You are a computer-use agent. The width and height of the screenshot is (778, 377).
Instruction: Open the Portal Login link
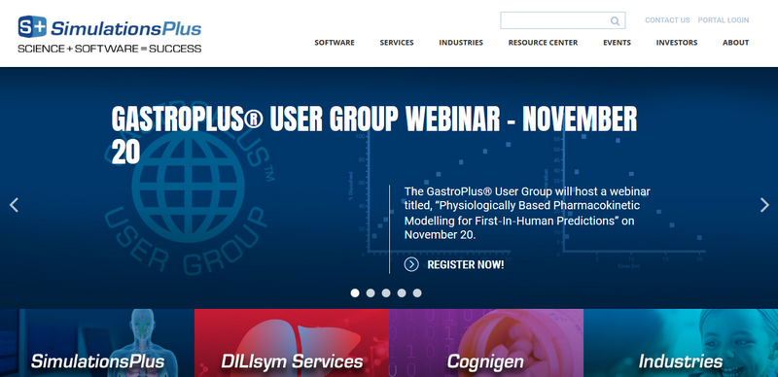(x=723, y=20)
